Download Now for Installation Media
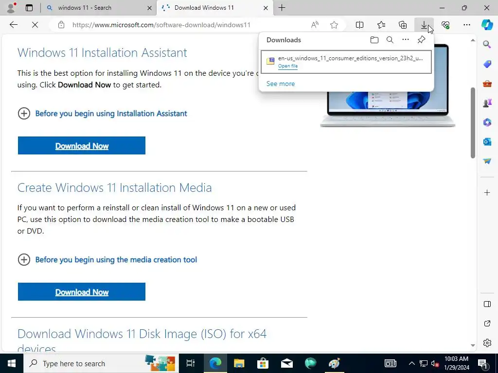 click(x=82, y=292)
